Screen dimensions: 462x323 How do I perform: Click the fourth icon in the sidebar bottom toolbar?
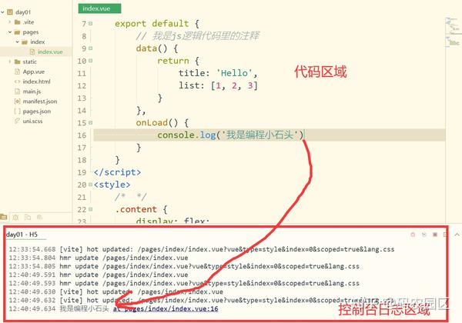39,217
